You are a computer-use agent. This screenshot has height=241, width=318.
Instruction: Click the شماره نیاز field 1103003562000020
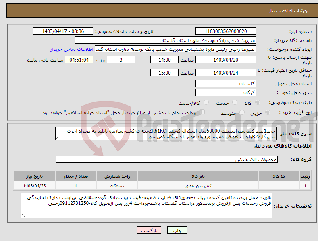[226, 31]
